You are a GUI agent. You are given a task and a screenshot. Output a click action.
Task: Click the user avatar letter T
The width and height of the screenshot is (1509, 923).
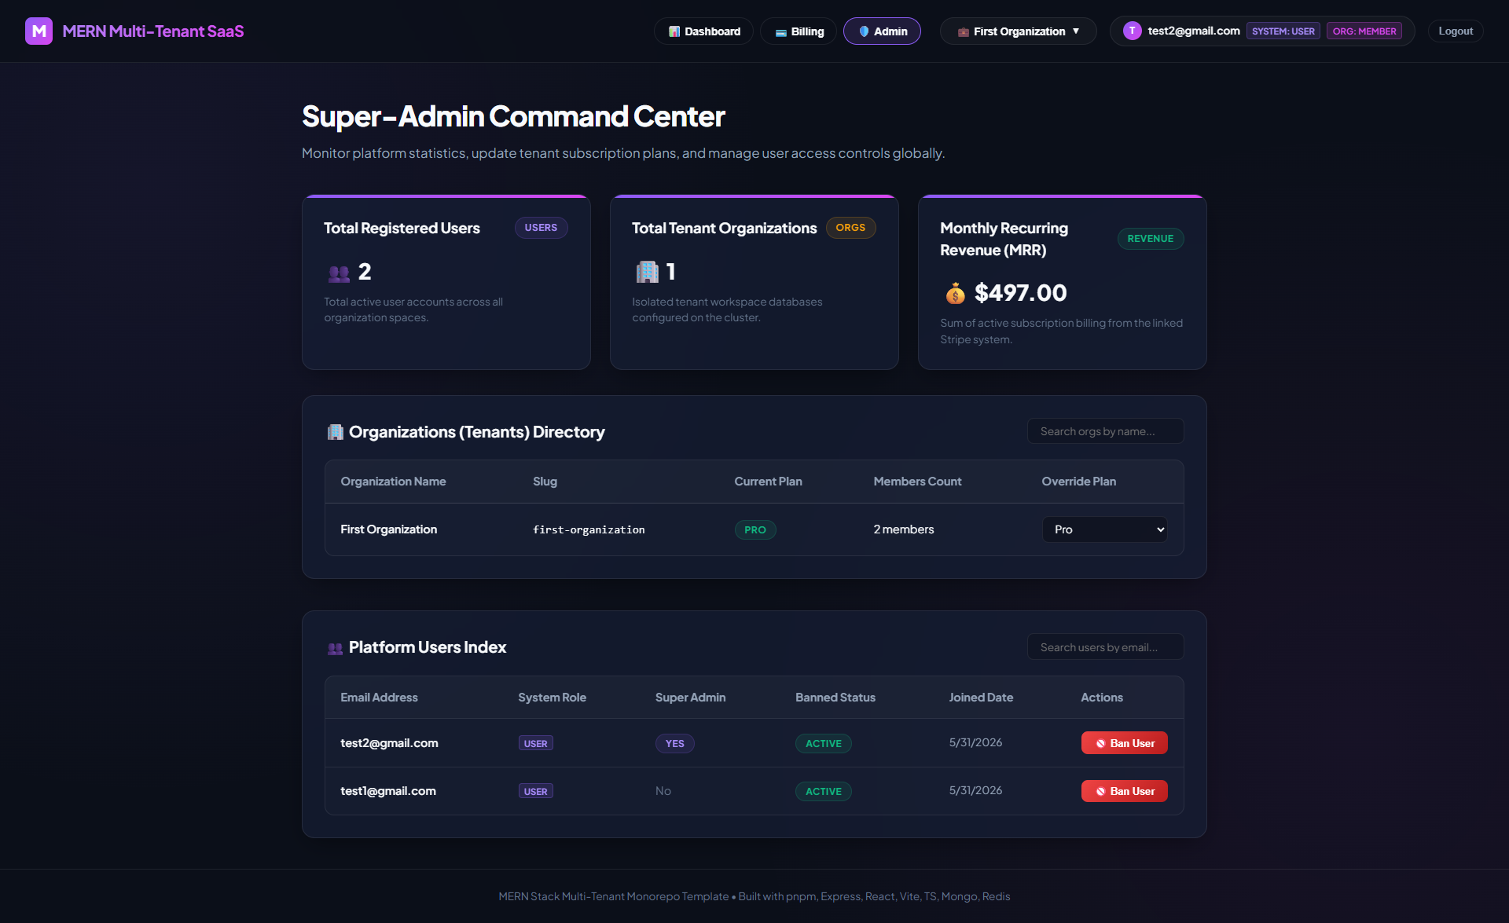[x=1132, y=31]
